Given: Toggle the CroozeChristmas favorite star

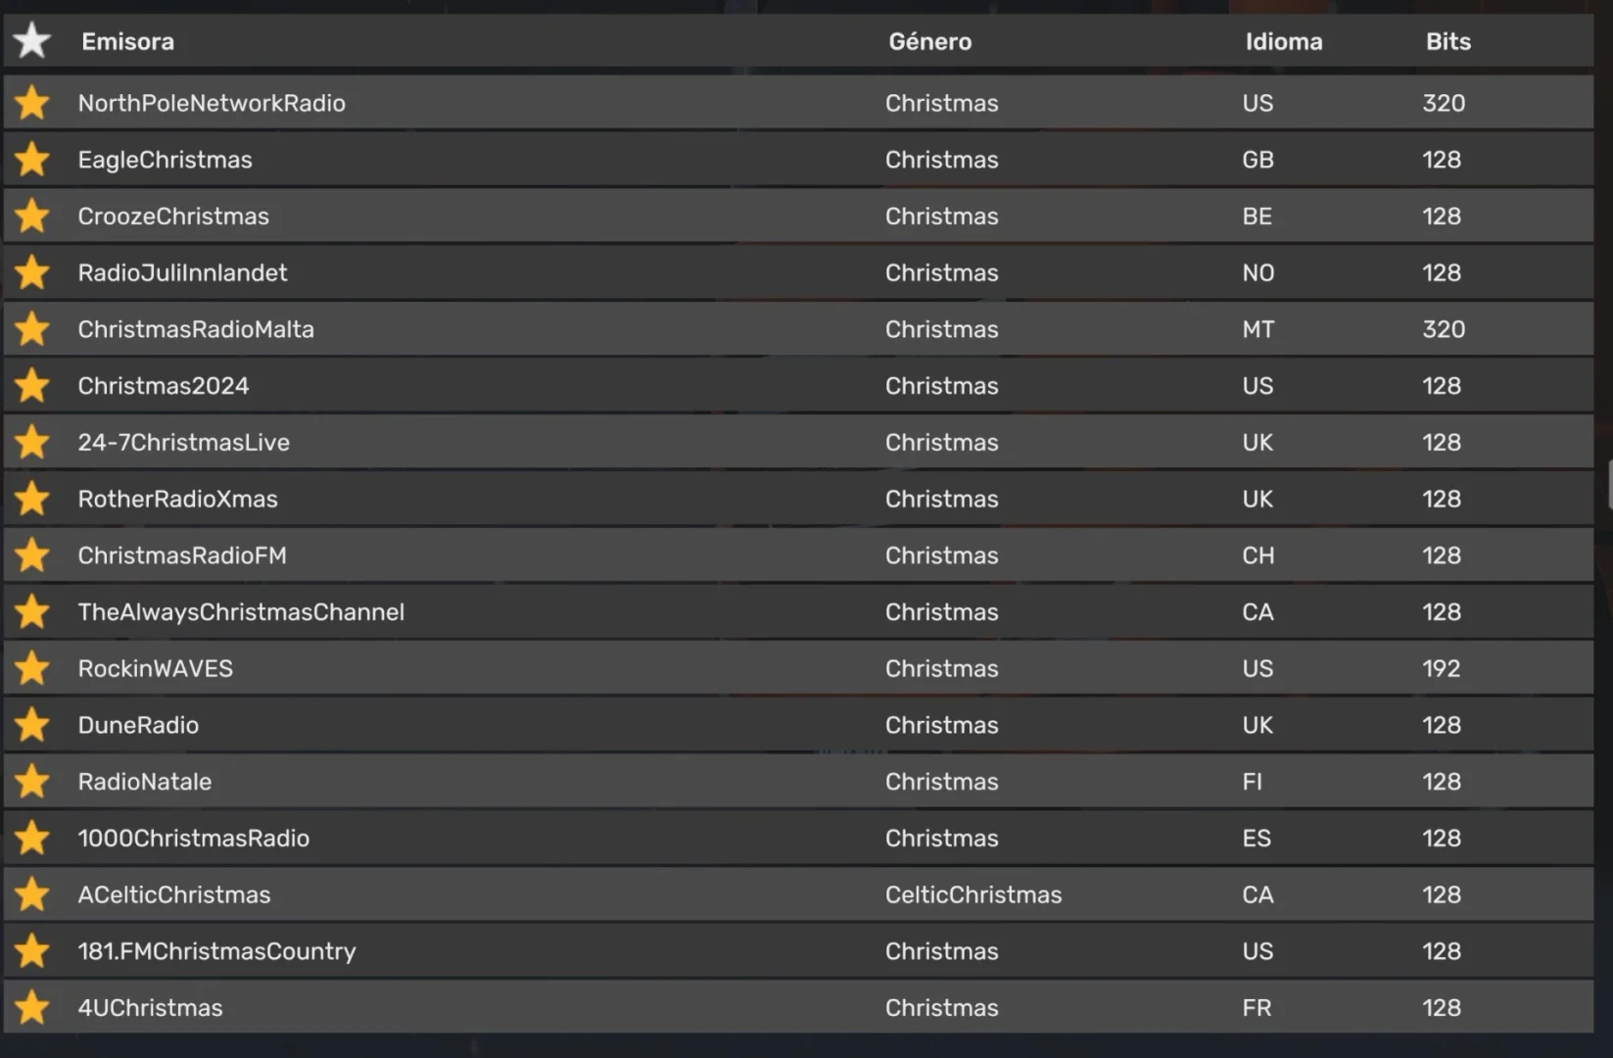Looking at the screenshot, I should click(32, 216).
